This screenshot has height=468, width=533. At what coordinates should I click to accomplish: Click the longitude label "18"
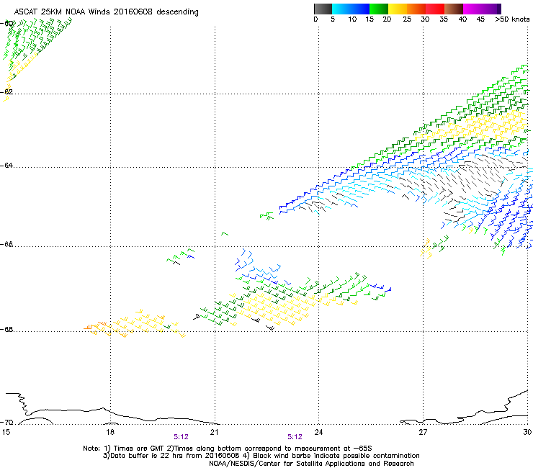coord(109,432)
